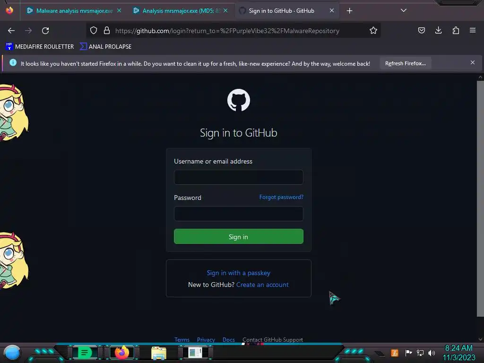Image resolution: width=484 pixels, height=363 pixels.
Task: Open the tracking protection shield icon
Action: [x=94, y=30]
